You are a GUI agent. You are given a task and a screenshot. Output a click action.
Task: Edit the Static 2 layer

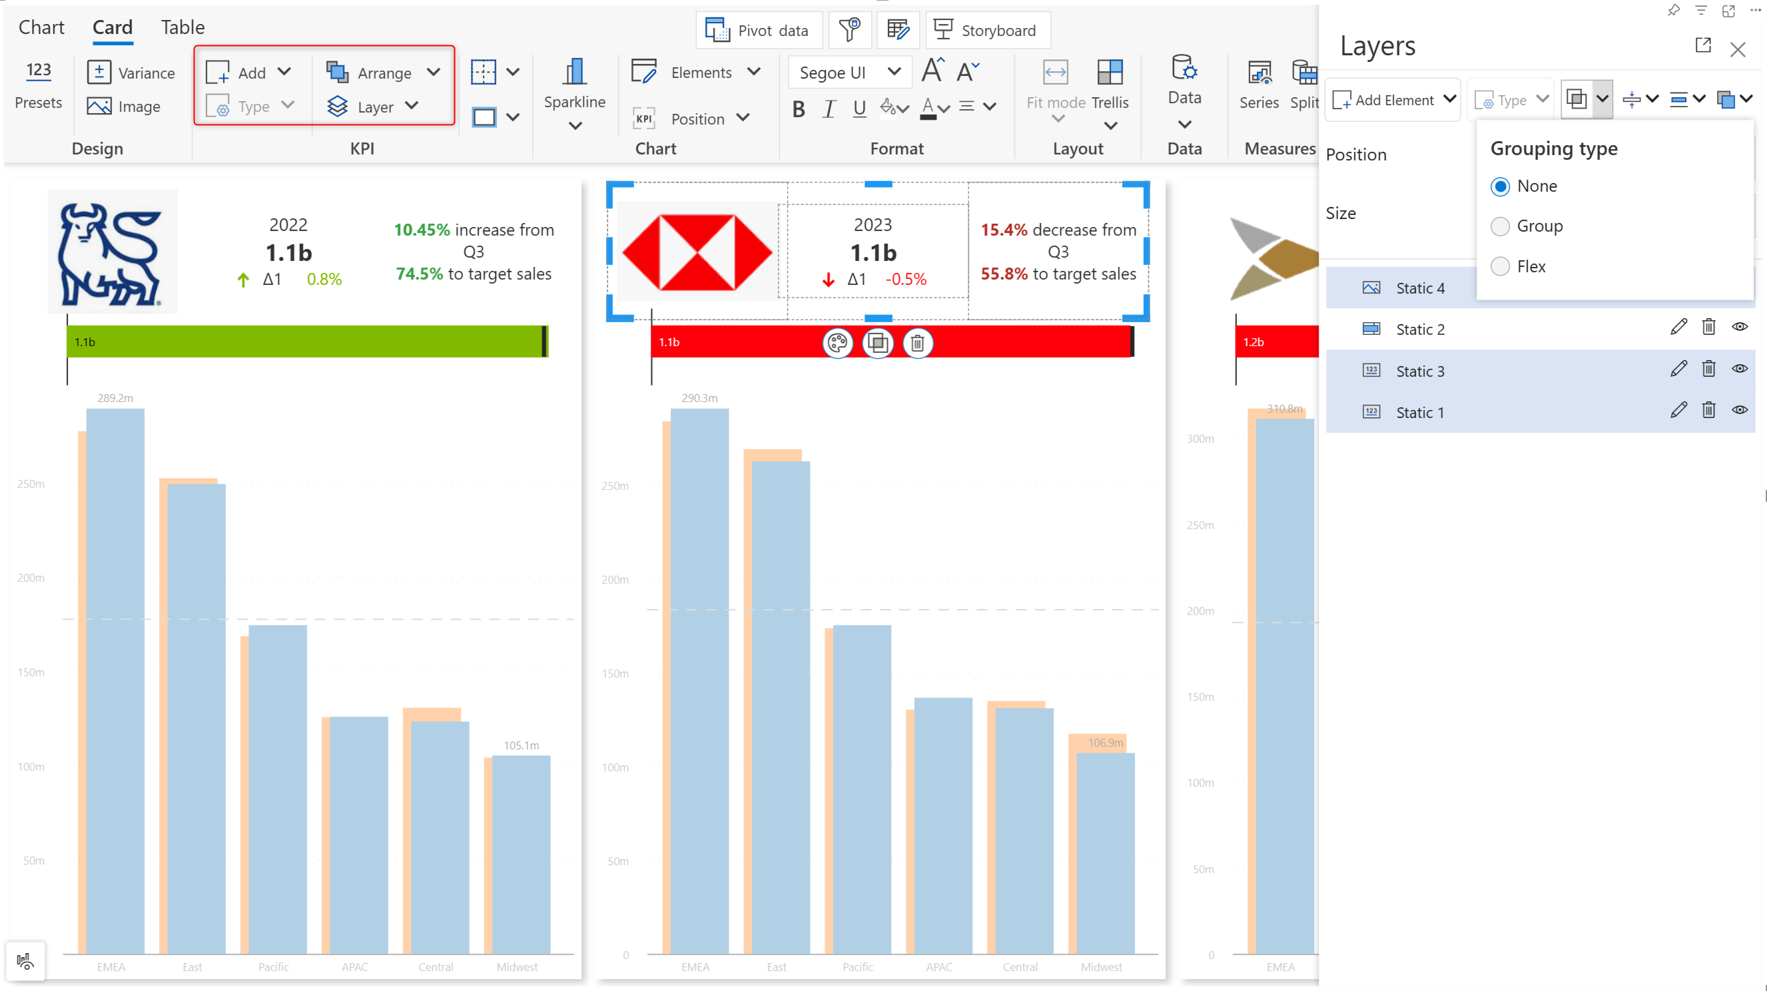pos(1678,327)
